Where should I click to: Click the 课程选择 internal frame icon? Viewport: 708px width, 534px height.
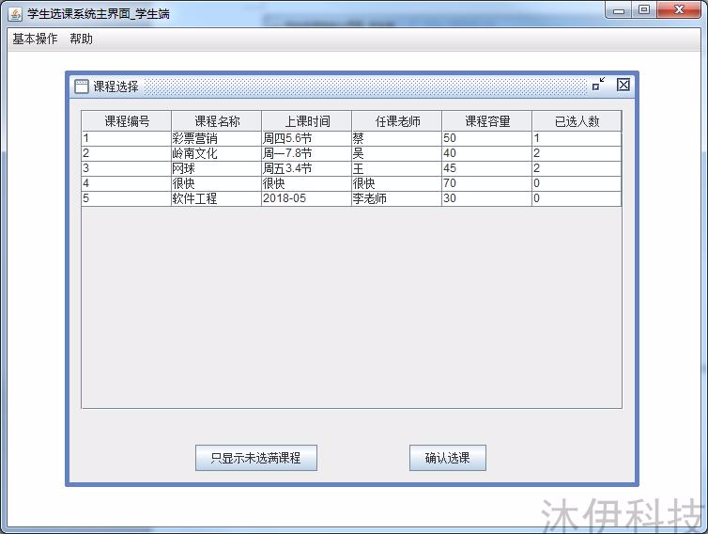pos(82,86)
